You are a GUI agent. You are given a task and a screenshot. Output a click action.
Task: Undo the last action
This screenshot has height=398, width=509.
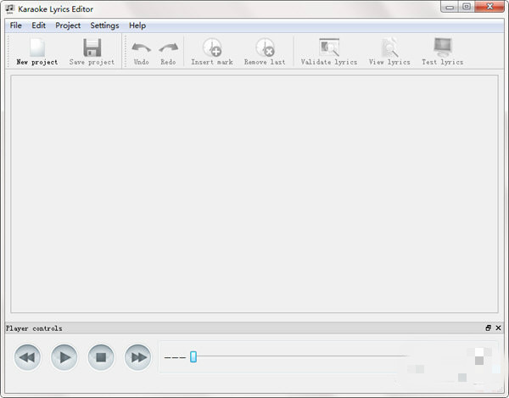pos(141,52)
